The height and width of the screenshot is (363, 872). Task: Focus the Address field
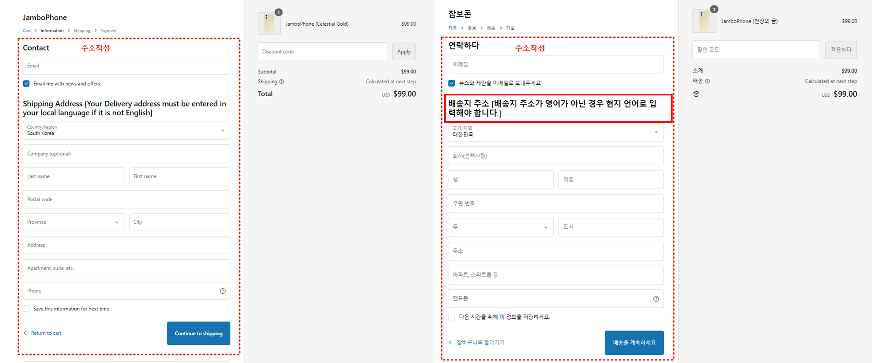126,245
